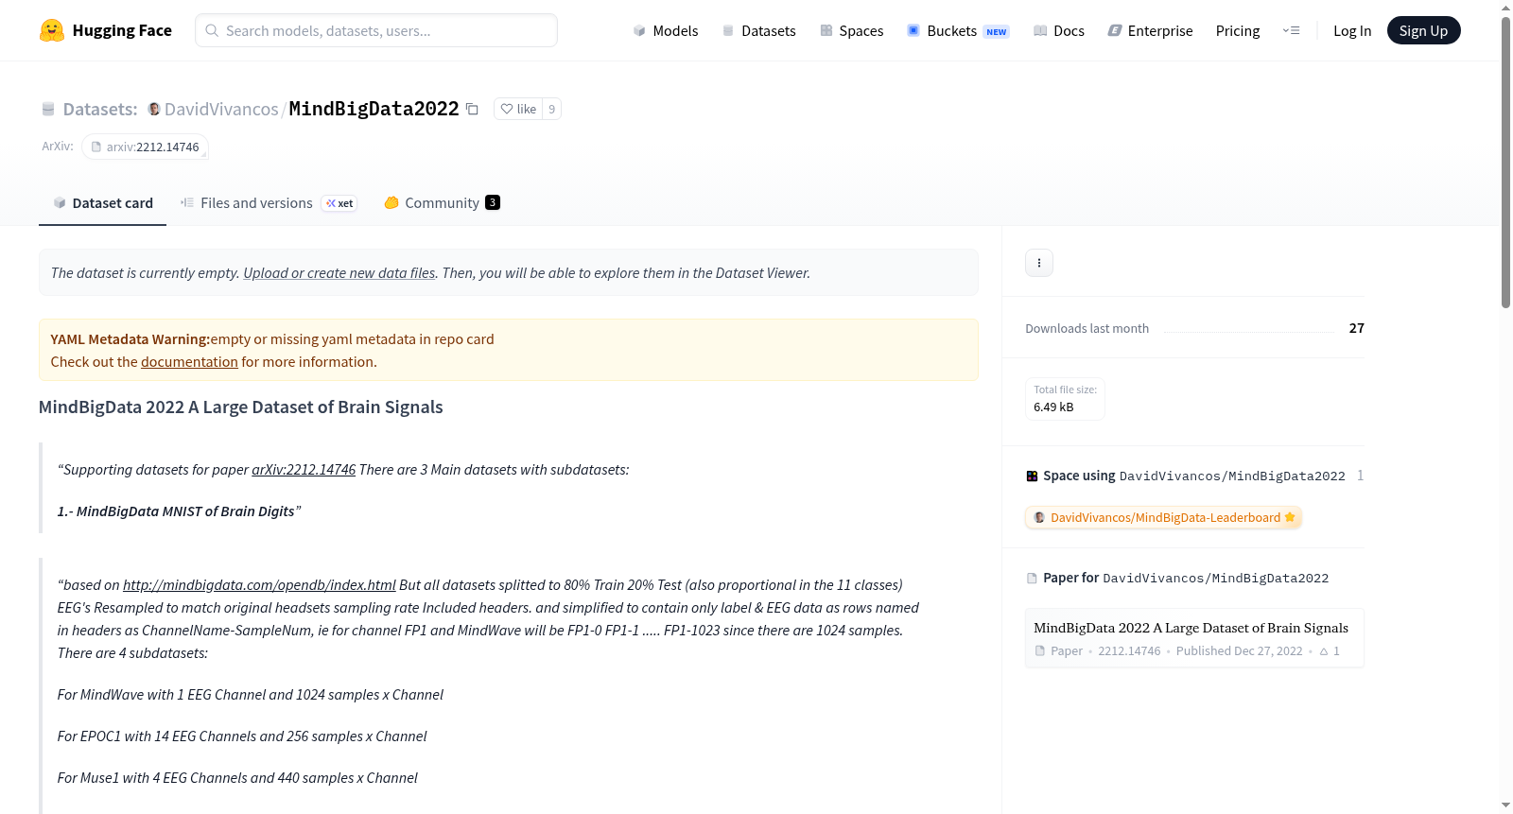Image resolution: width=1513 pixels, height=814 pixels.
Task: Click the 'For EPOC1 with 14 EEG Channels' line
Action: pos(242,736)
